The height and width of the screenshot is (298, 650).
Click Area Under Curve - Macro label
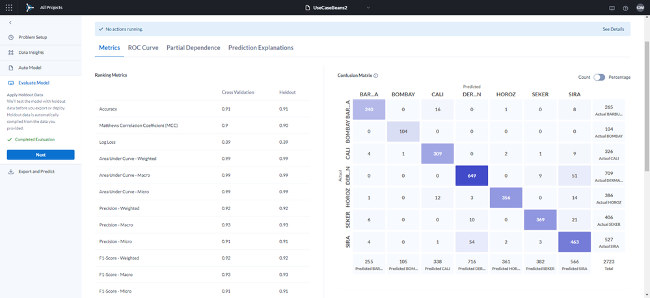point(125,175)
